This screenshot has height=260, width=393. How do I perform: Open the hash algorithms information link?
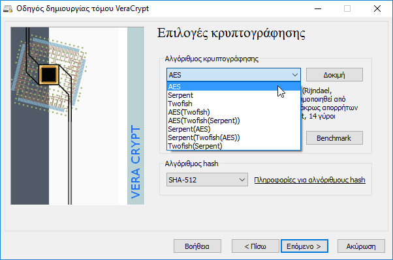pos(309,180)
